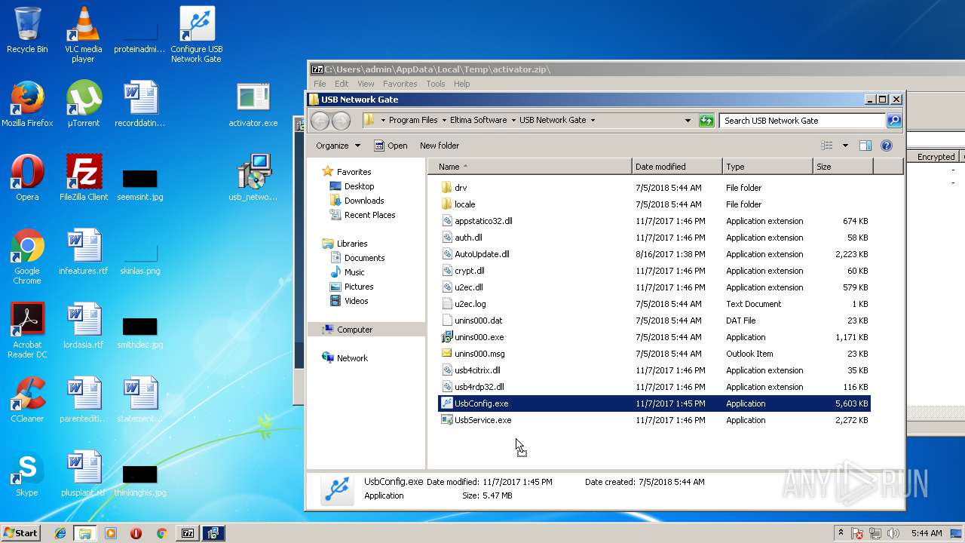The width and height of the screenshot is (965, 543).
Task: Click the taskbar clock showing 5:44 AM
Action: [x=926, y=533]
